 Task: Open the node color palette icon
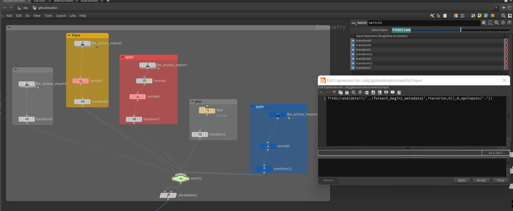click(456, 16)
